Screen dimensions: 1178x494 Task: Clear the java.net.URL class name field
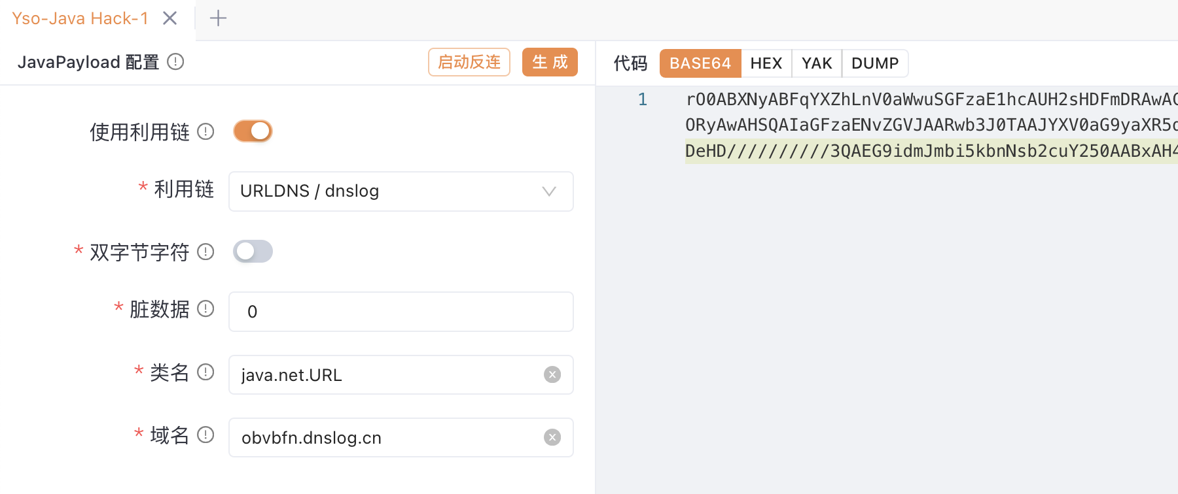click(x=552, y=374)
